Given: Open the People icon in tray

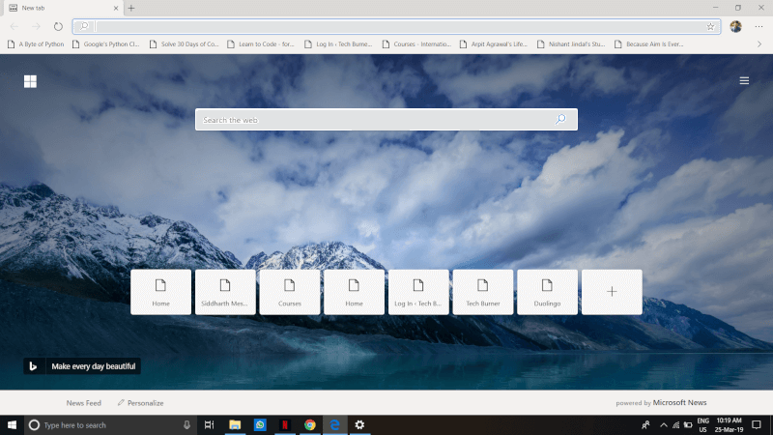Looking at the screenshot, I should 645,425.
